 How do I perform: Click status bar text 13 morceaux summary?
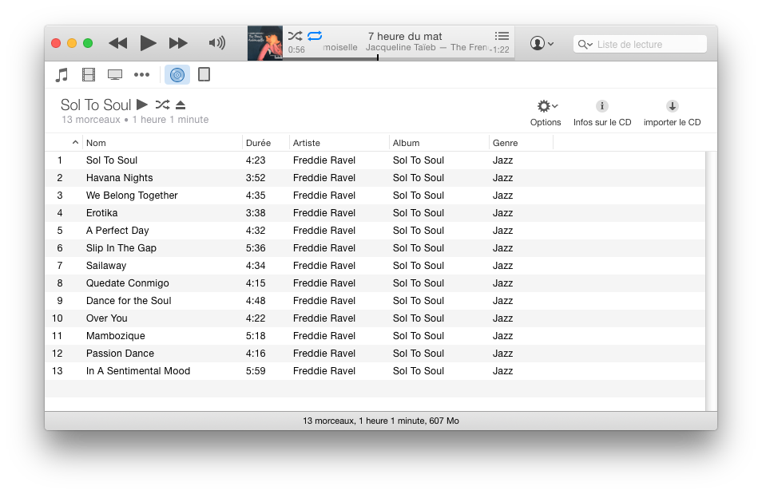click(380, 421)
